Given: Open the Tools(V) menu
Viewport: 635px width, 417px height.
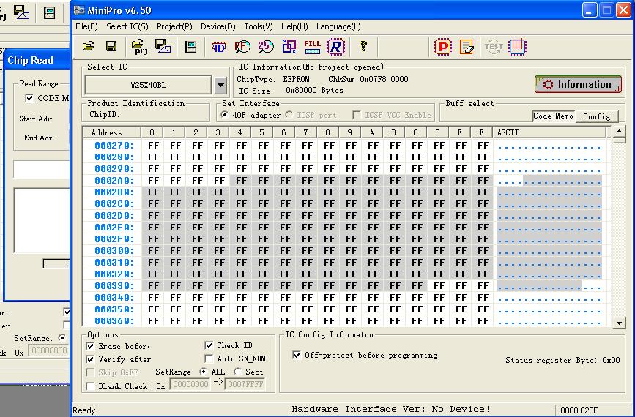Looking at the screenshot, I should point(259,26).
